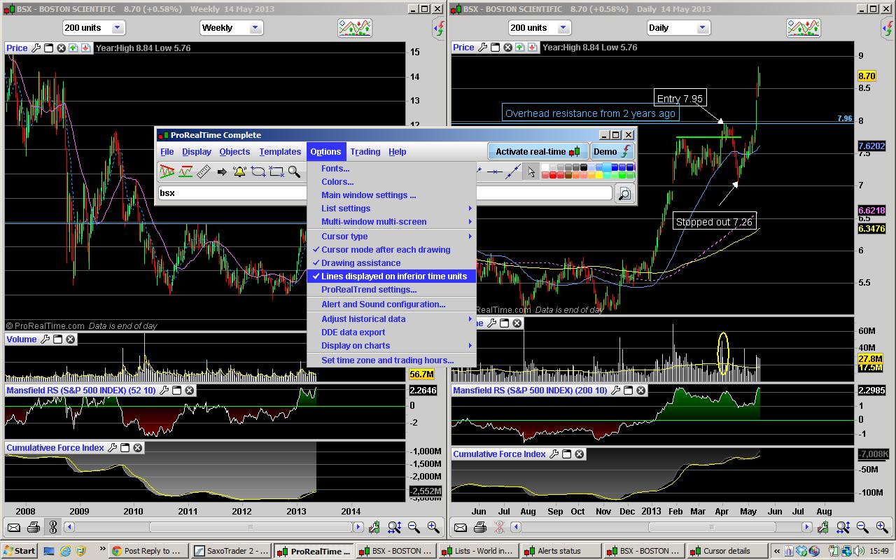Toggle Cursor mode after each drawing
The height and width of the screenshot is (560, 896).
click(x=386, y=250)
